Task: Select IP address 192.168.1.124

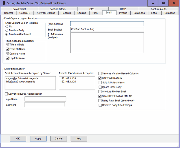Action: (x=68, y=79)
